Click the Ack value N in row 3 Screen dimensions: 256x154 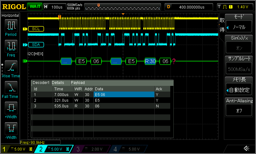pyautogui.click(x=158, y=106)
